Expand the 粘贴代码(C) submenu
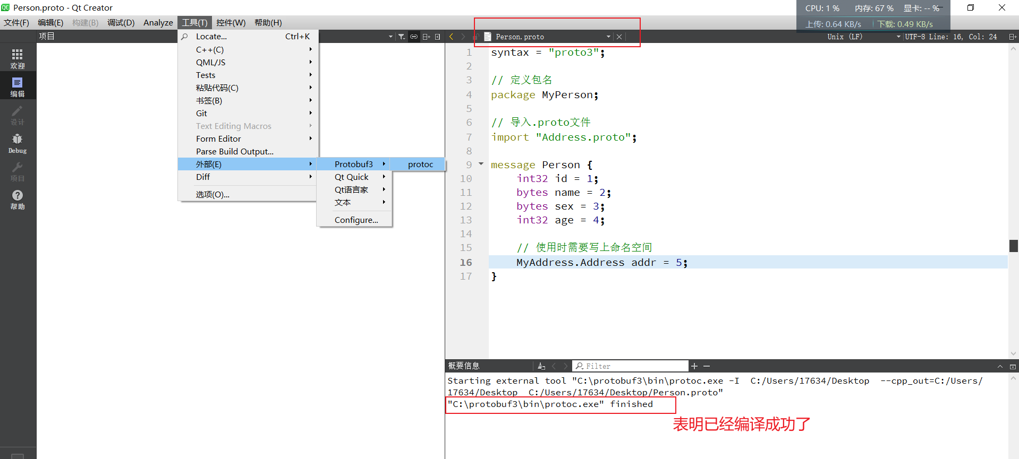1019x459 pixels. [248, 88]
